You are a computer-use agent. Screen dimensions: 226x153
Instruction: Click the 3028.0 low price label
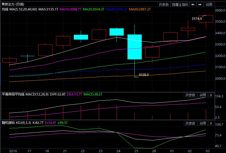click(144, 75)
